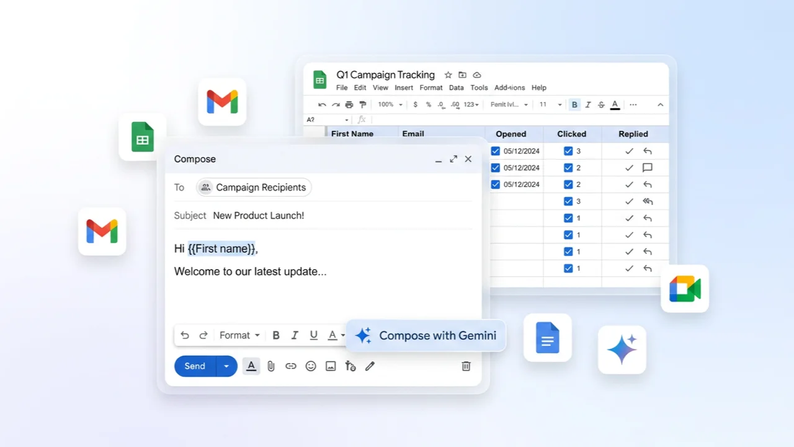
Task: Discard the draft with the trash icon
Action: point(466,366)
